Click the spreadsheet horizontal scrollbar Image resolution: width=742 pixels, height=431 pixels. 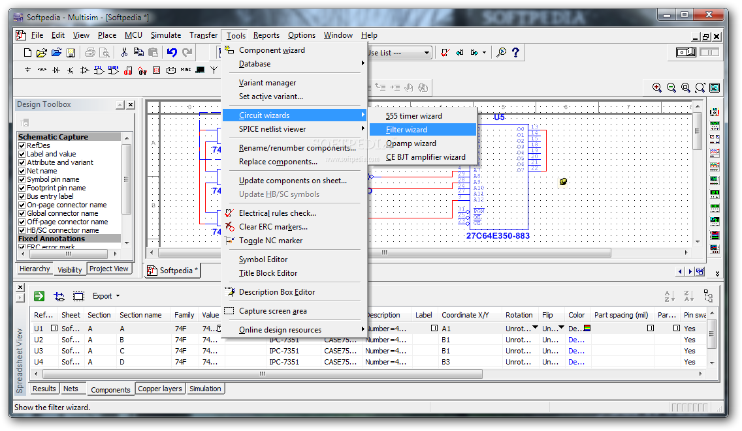click(263, 374)
